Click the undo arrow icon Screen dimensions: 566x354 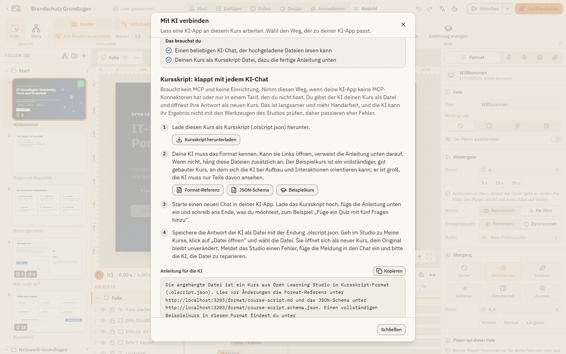click(419, 9)
